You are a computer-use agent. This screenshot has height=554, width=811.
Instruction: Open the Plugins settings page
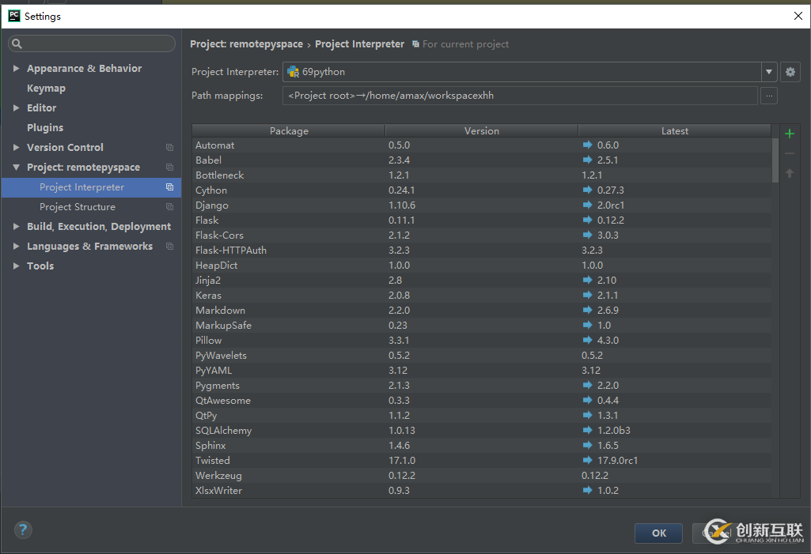(x=45, y=128)
